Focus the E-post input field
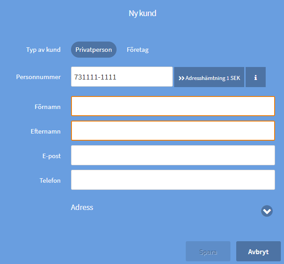The image size is (284, 264). click(x=172, y=155)
